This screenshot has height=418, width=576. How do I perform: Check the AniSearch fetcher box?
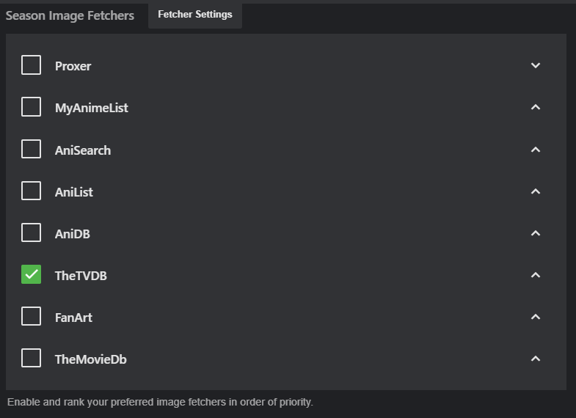coord(31,150)
